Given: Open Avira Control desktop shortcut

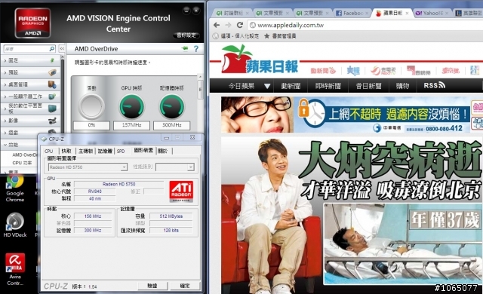Looking at the screenshot, I should pos(15,269).
